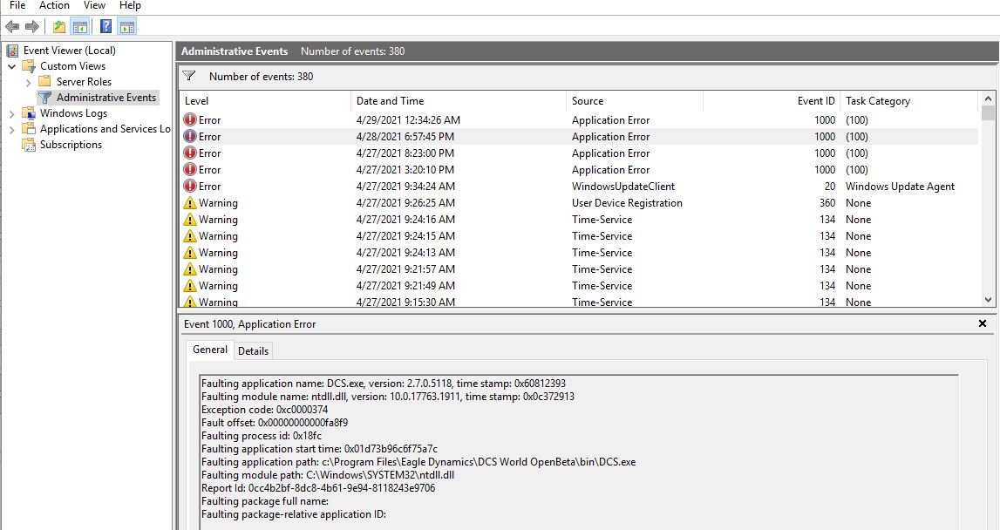The width and height of the screenshot is (1000, 530).
Task: Click the Event 1000, Application Error heading
Action: (250, 324)
